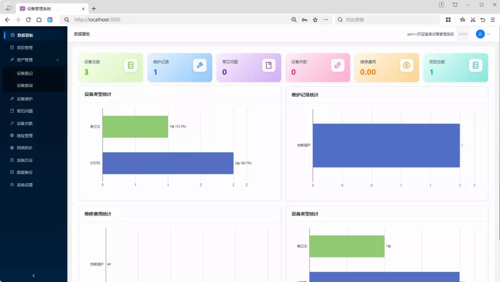Click the AI assistant icon in the toolbar
500x282 pixels.
pyautogui.click(x=50, y=19)
